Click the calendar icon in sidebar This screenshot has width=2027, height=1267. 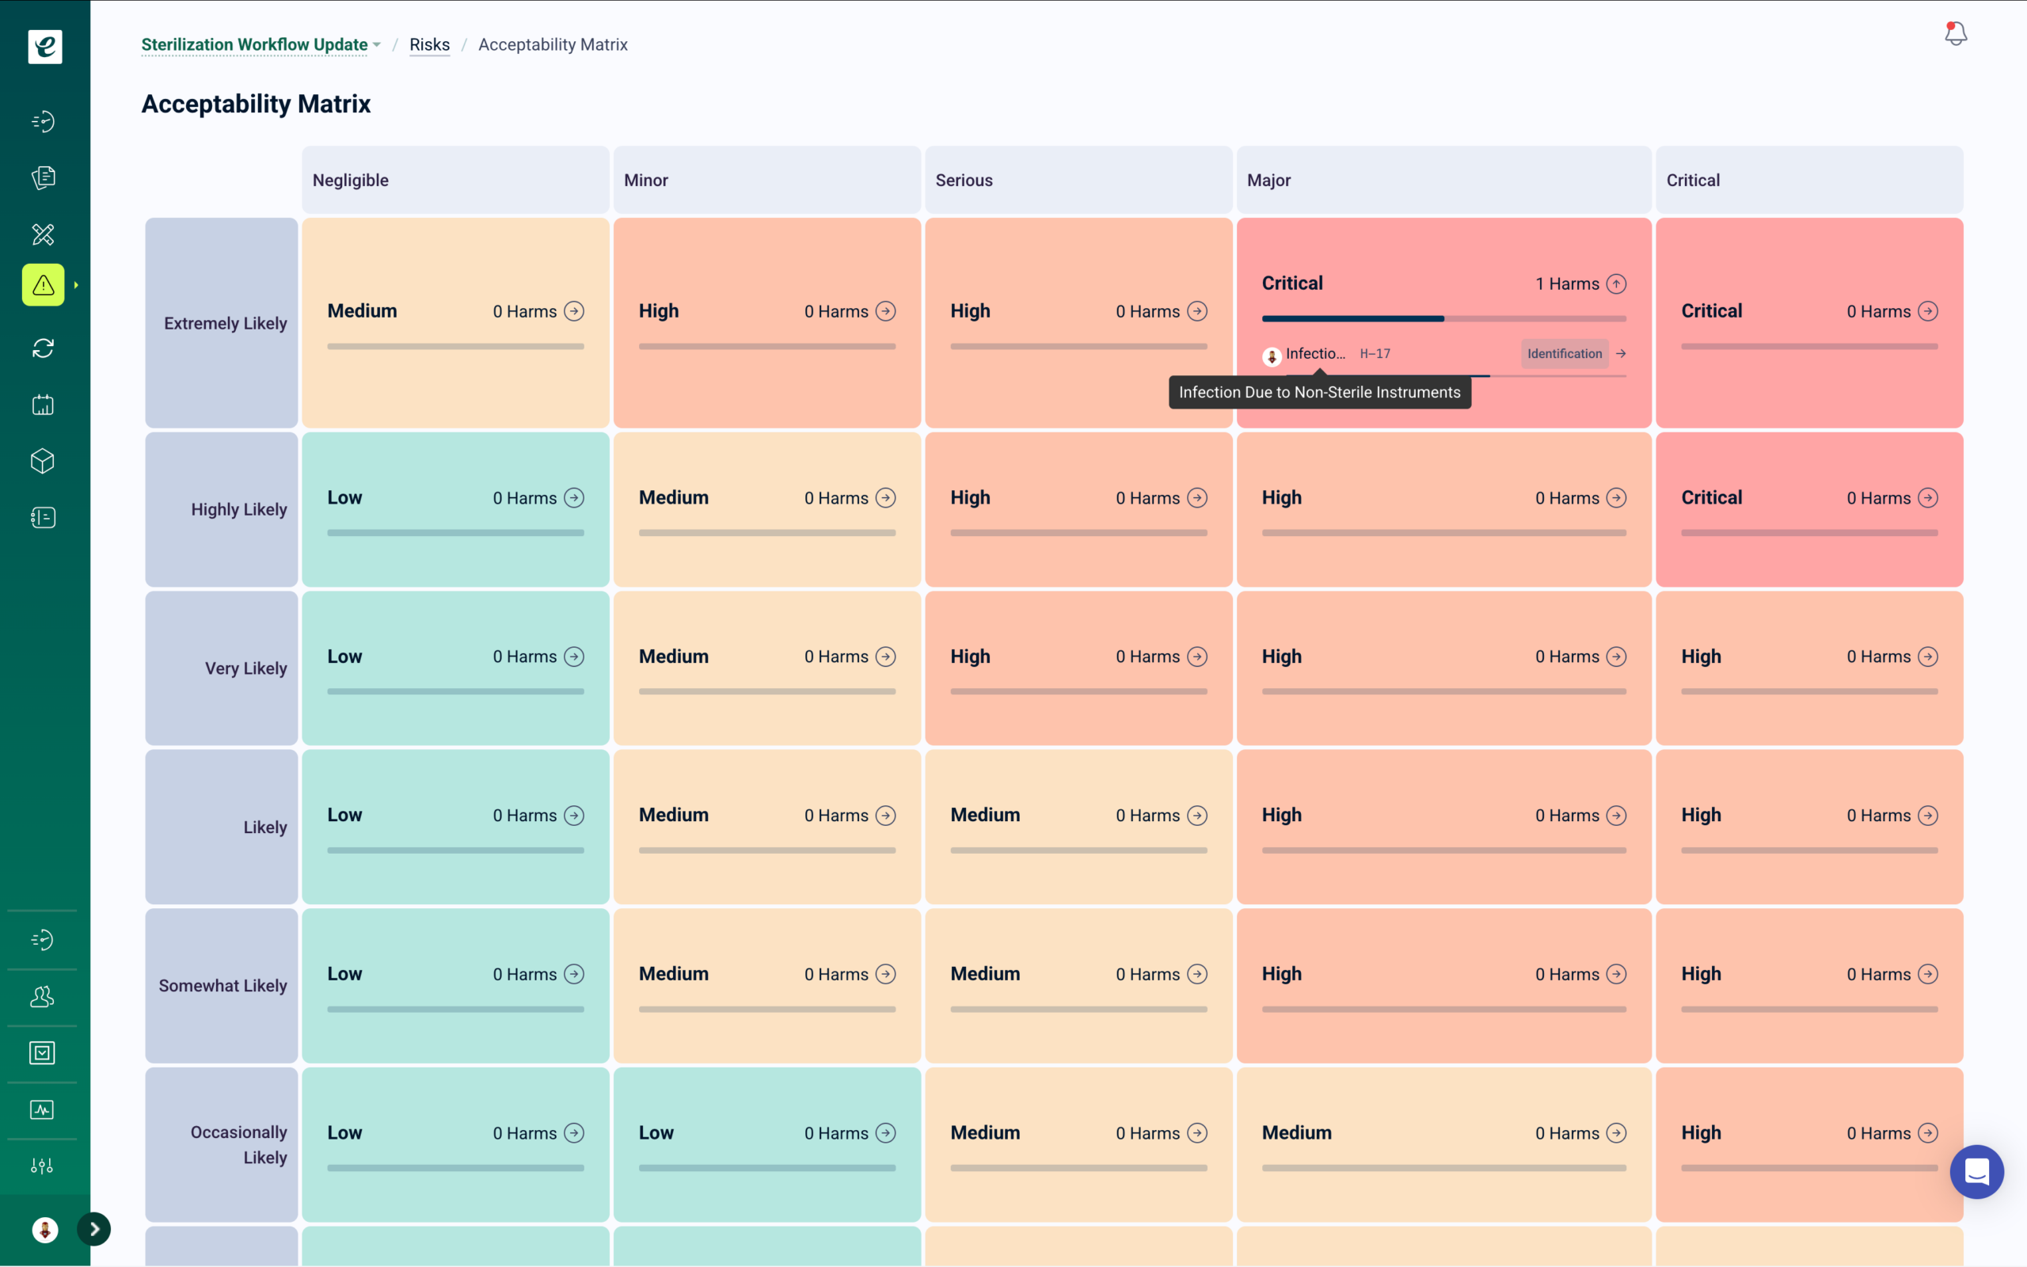click(44, 405)
